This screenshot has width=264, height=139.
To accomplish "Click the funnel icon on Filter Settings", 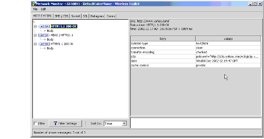I will (x=55, y=123).
